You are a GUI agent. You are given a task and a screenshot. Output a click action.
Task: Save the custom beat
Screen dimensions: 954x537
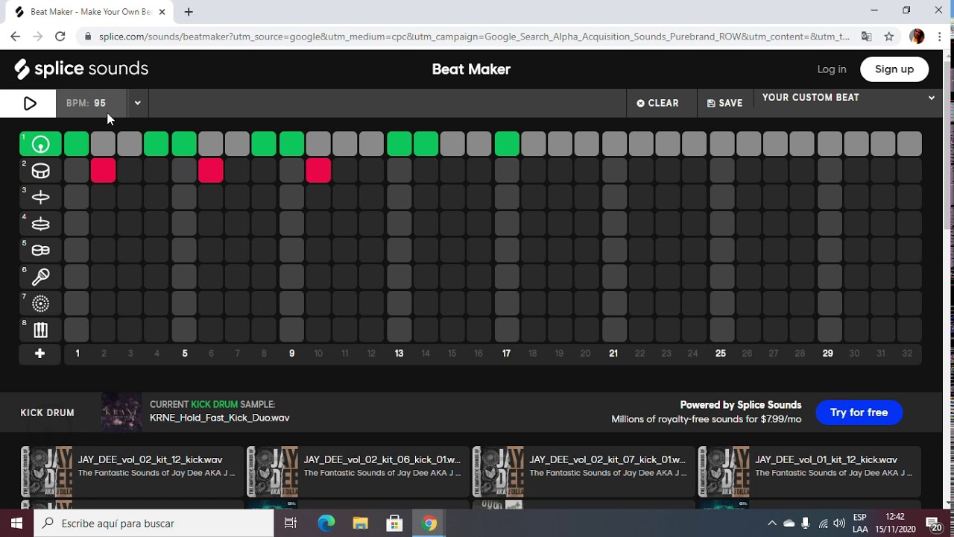[x=724, y=104]
